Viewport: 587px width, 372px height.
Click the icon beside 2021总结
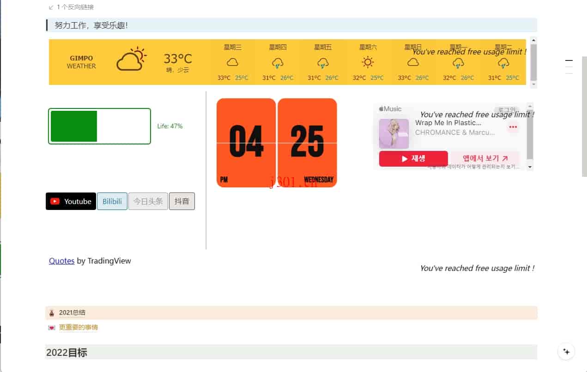[x=51, y=313]
